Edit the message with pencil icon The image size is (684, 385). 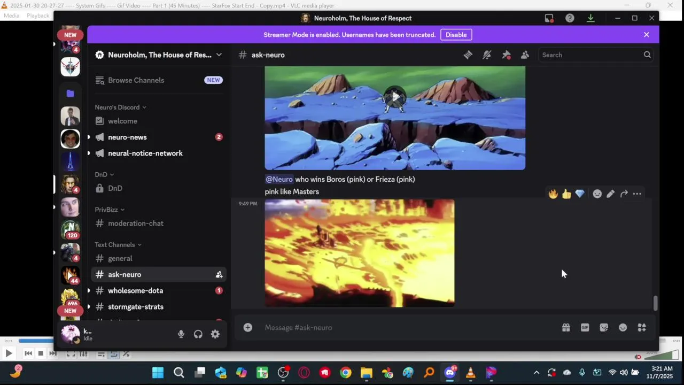610,194
